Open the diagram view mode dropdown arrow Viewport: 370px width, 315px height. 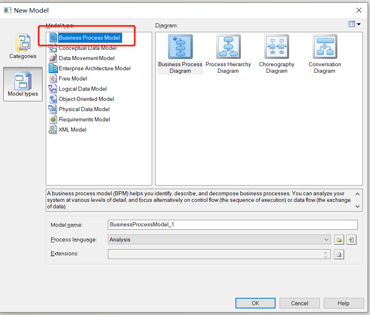359,24
